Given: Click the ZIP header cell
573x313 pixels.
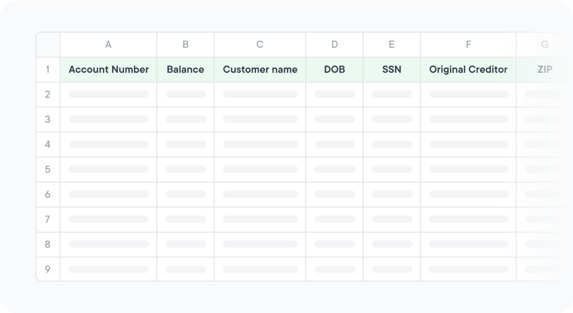Looking at the screenshot, I should point(545,70).
